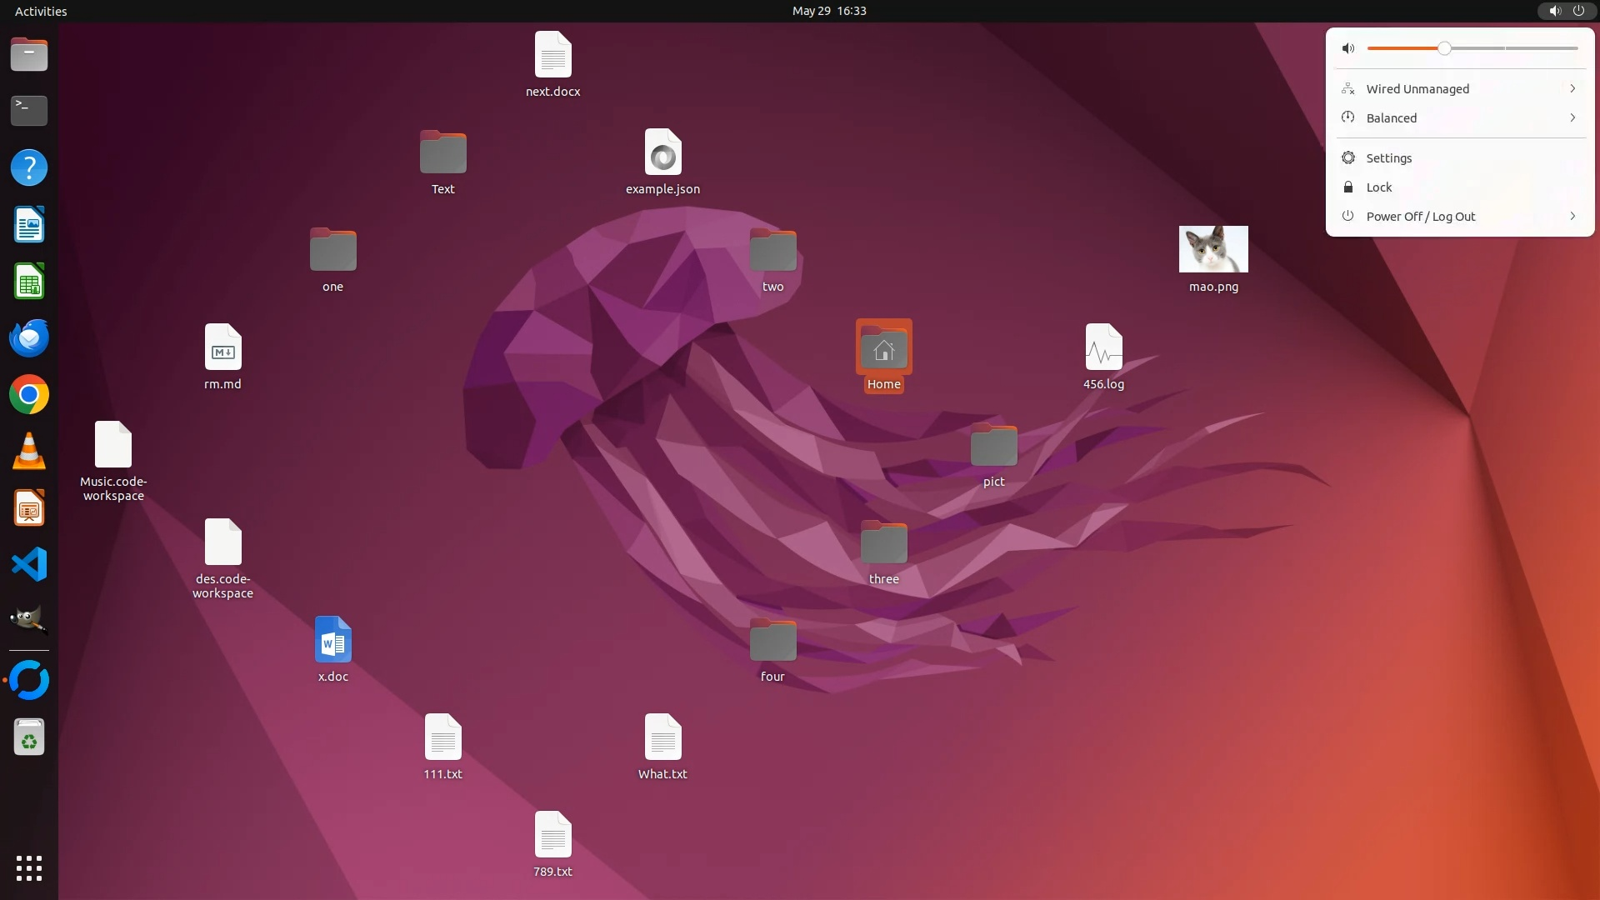Open Settings from the system menu
Viewport: 1600px width, 900px height.
pyautogui.click(x=1388, y=158)
